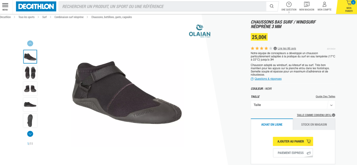The width and height of the screenshot is (357, 165).
Task: Open the Lire les 86 avis link
Action: 287,48
